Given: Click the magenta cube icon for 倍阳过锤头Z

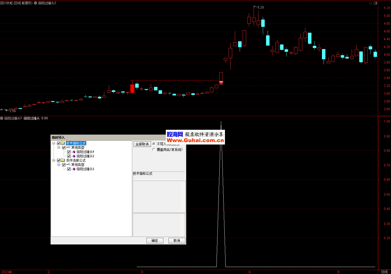Looking at the screenshot, I should coord(74,156).
